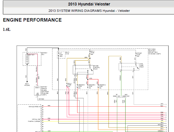
Task: Select the 'W/O SMART KEY' branch label
Action: [x=126, y=95]
